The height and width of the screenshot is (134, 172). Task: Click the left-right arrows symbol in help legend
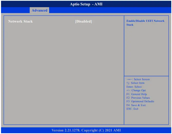pos(130,79)
